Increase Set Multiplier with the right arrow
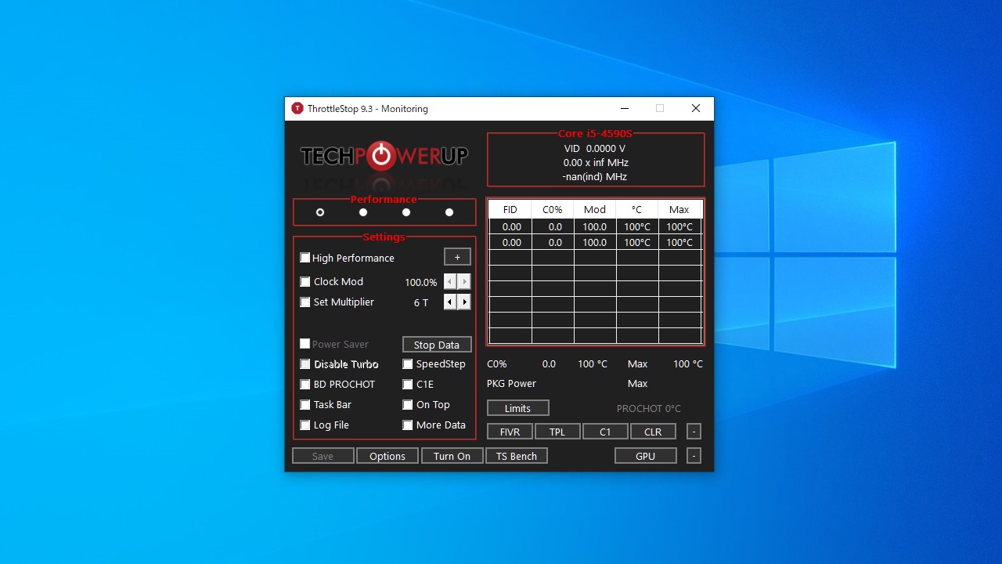This screenshot has height=564, width=1002. (464, 302)
